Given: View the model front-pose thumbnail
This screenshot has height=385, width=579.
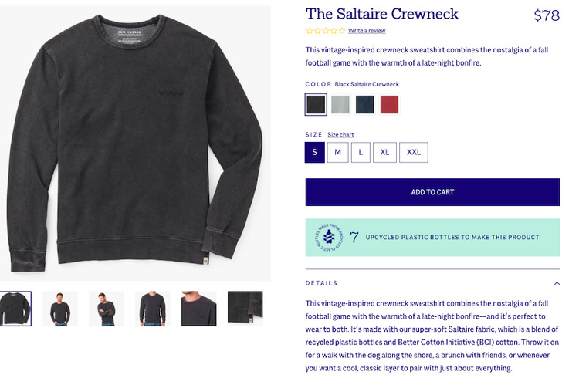Looking at the screenshot, I should (60, 309).
